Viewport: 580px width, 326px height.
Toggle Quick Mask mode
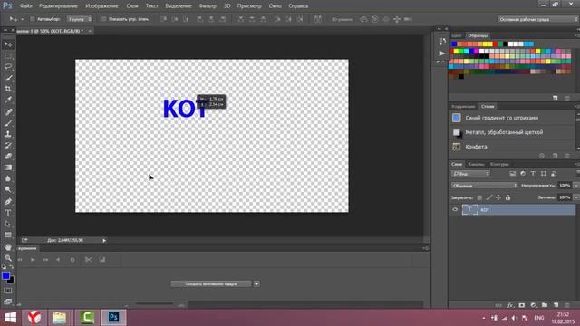point(8,291)
